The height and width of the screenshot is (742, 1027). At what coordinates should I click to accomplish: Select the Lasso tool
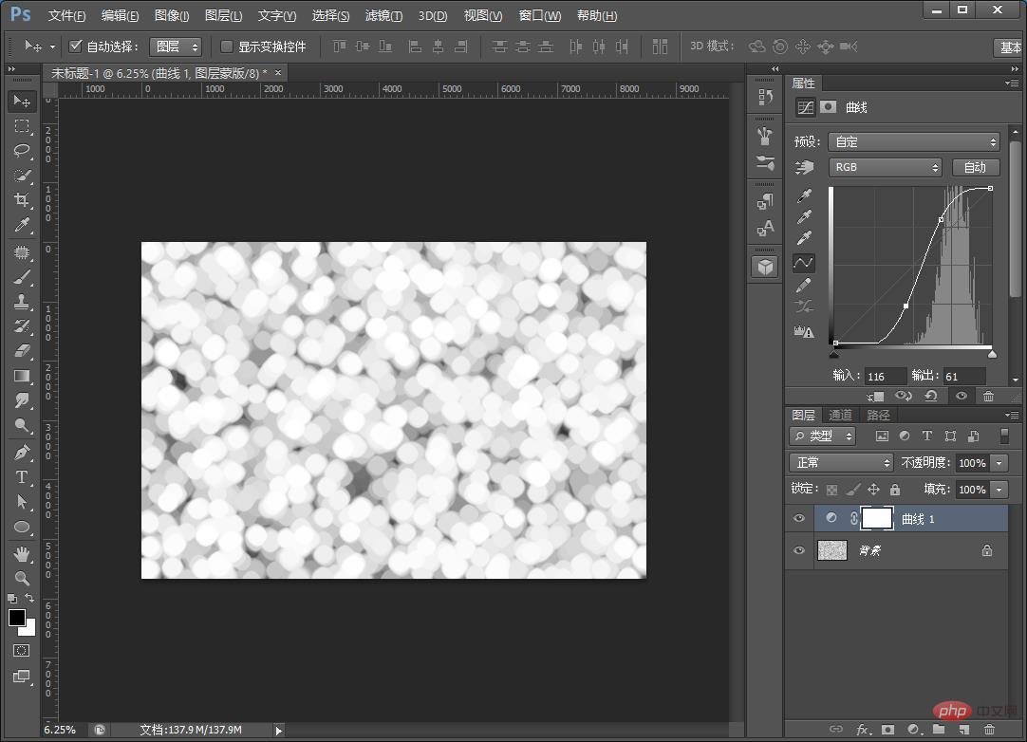click(22, 151)
